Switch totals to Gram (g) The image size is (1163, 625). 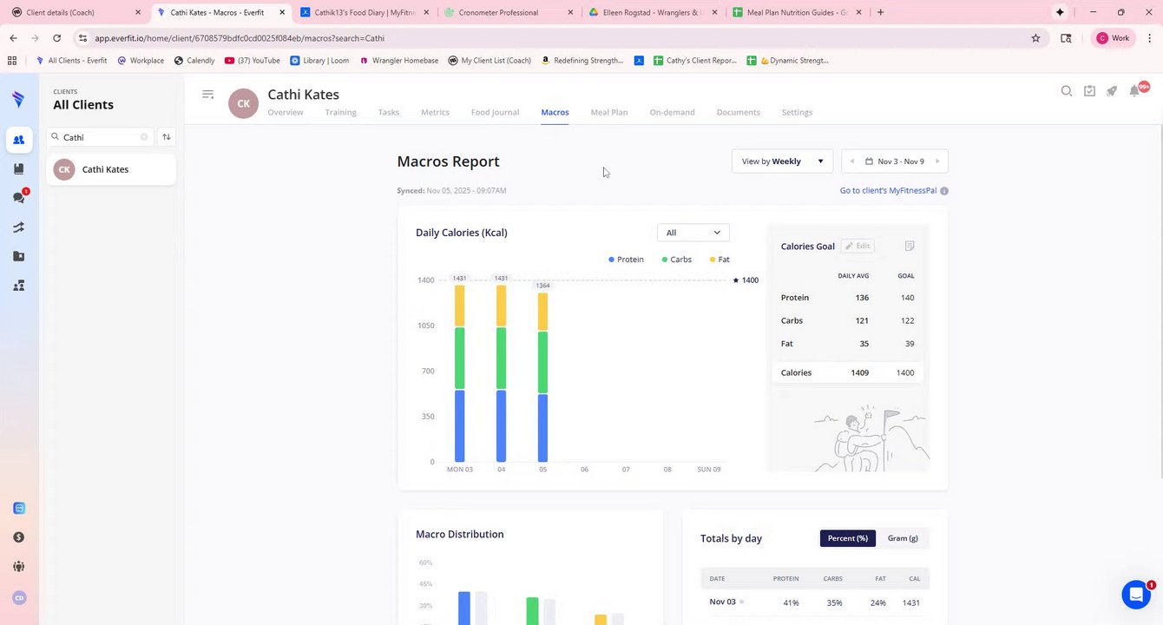click(x=903, y=538)
